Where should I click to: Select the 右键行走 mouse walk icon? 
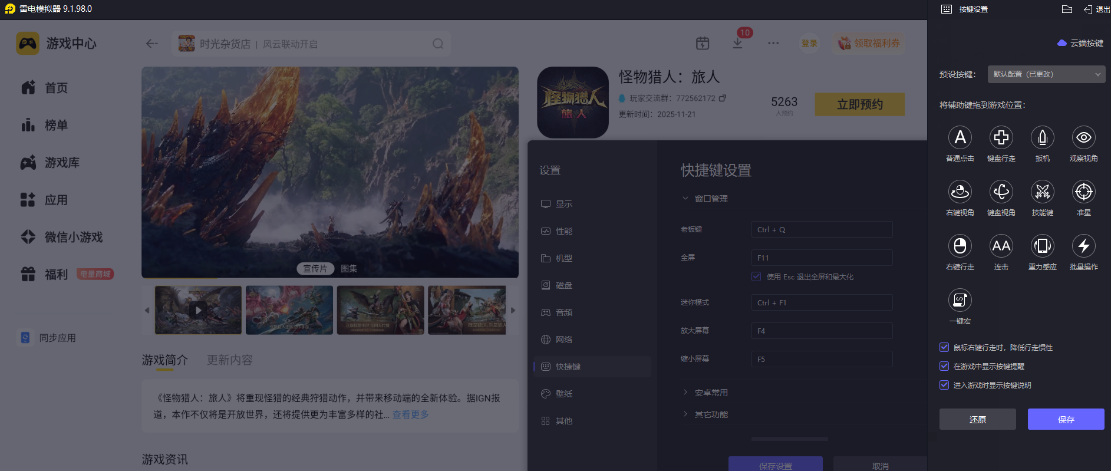[960, 246]
